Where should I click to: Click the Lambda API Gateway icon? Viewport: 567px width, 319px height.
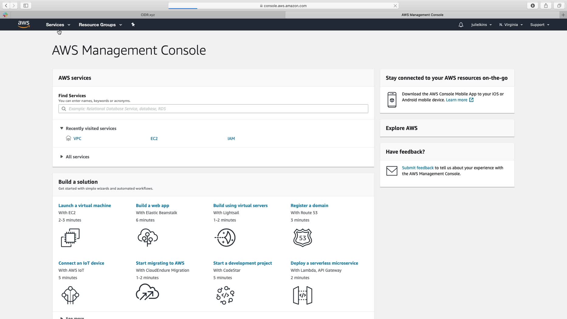pyautogui.click(x=303, y=295)
